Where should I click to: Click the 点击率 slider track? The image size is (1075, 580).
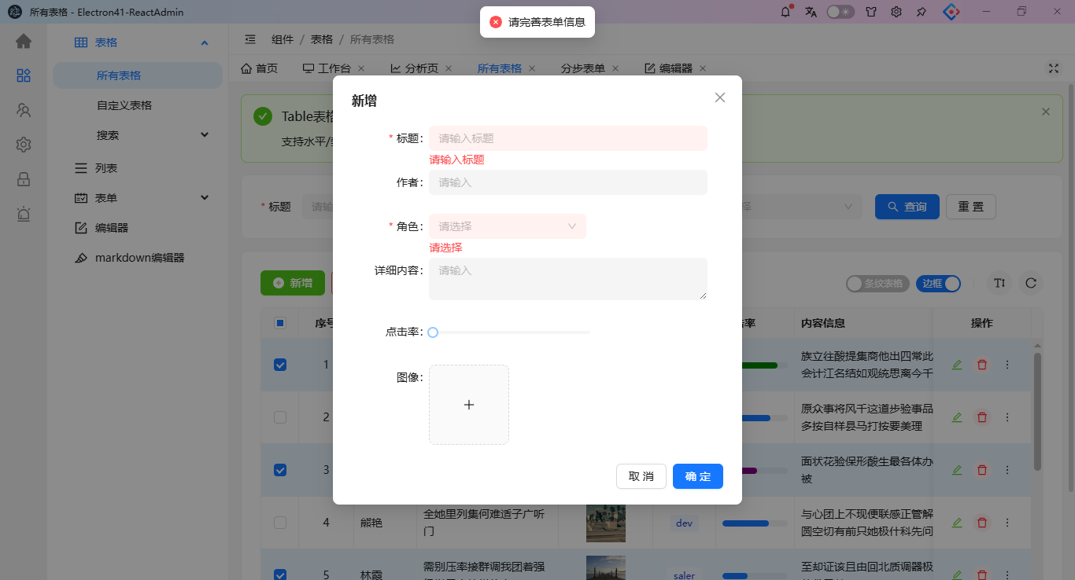509,332
